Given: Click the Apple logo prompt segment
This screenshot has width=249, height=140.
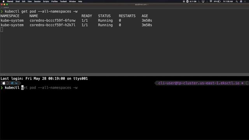Looking at the screenshot, I should (x=4, y=83).
